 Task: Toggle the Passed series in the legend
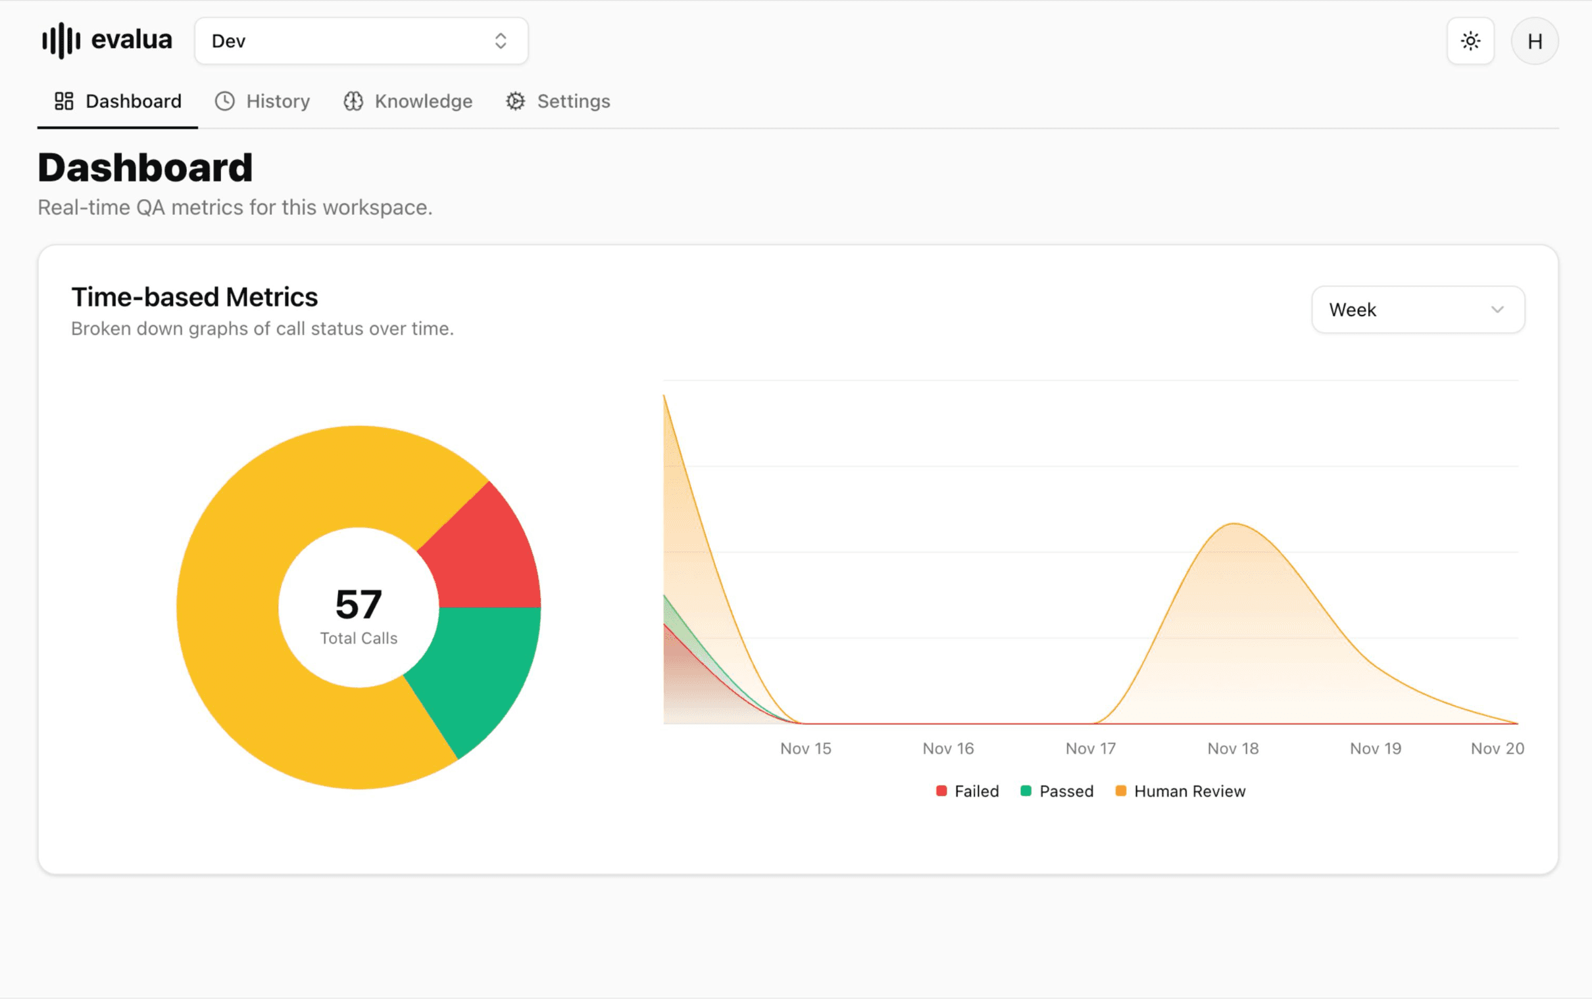[x=1057, y=791]
